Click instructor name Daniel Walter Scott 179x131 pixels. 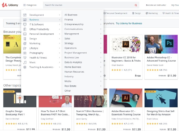tap(155, 65)
